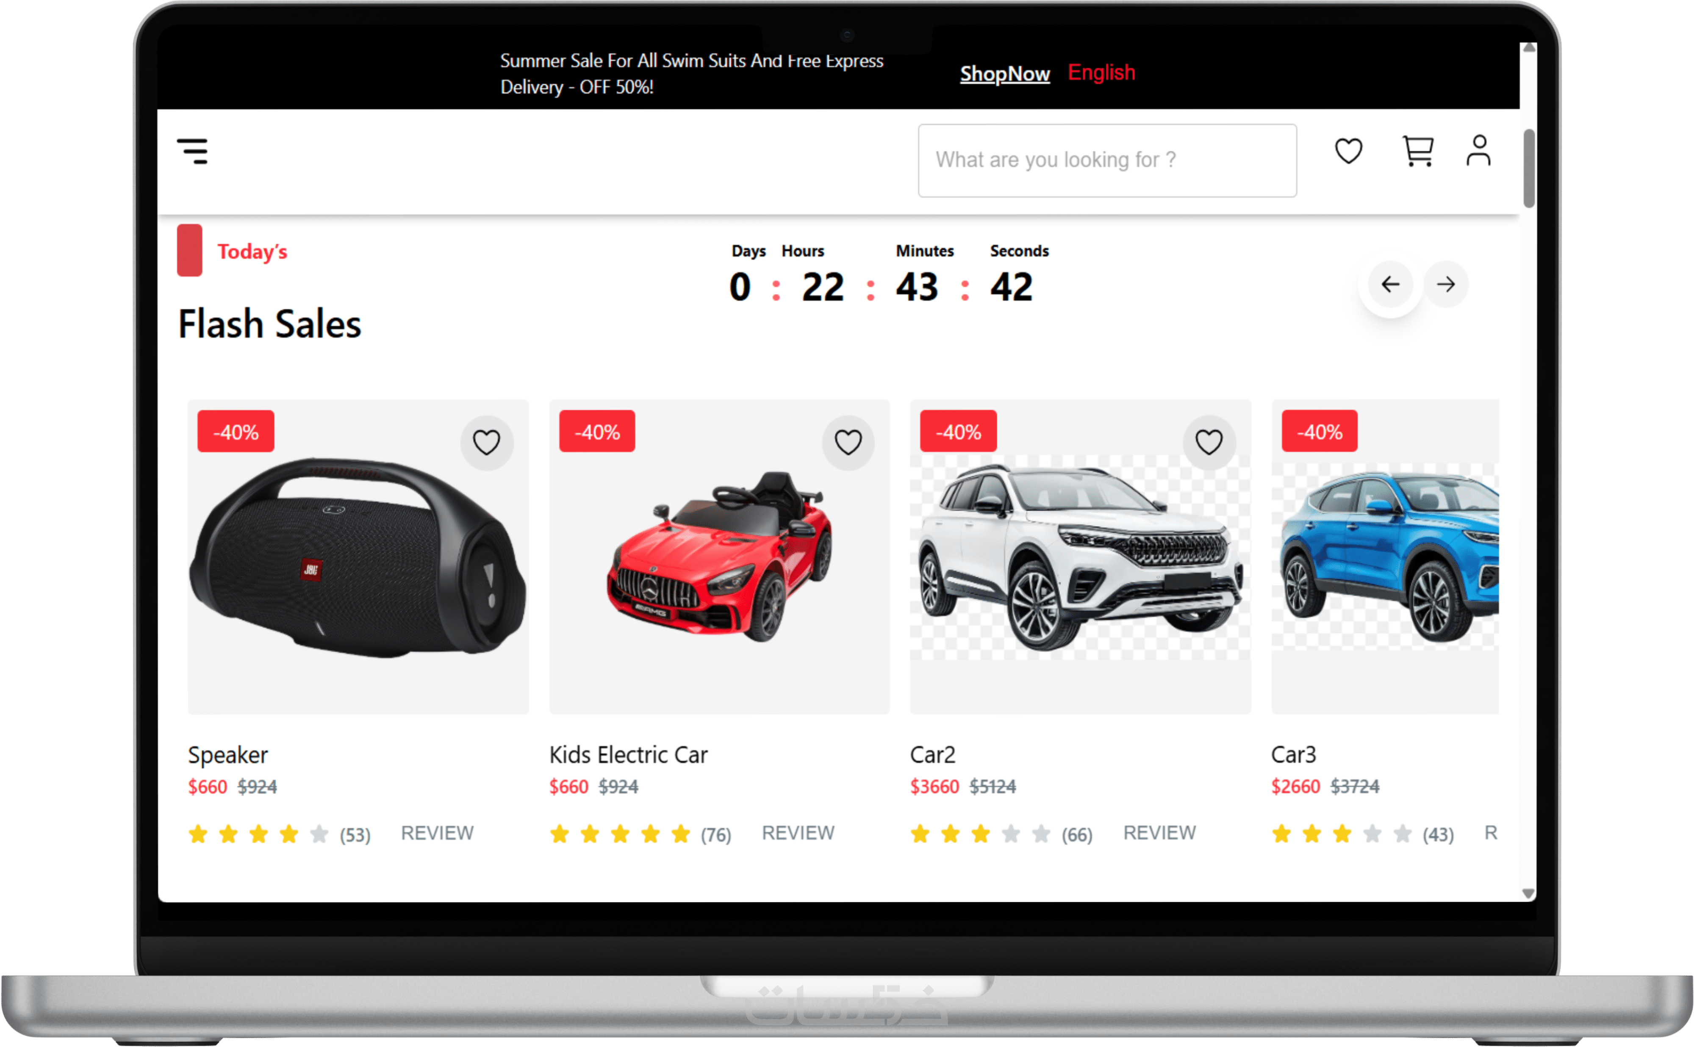This screenshot has width=1694, height=1047.
Task: Click the previous arrow in Flash Sales
Action: tap(1390, 284)
